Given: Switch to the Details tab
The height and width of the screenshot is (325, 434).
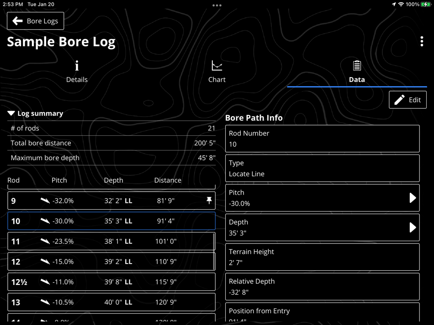Looking at the screenshot, I should click(x=77, y=72).
